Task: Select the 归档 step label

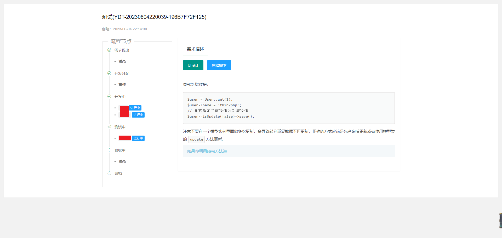Action: [x=118, y=173]
